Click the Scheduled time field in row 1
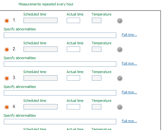The width and height of the screenshot is (164, 130). 40,20
